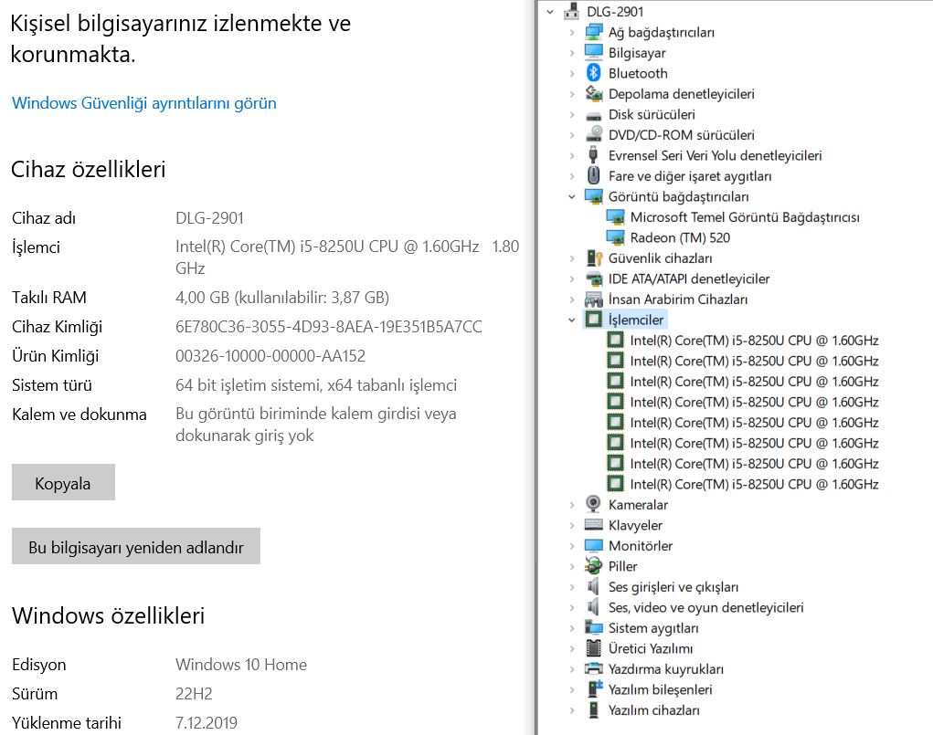Open Windows Güvenliği ayrıntılarını görün link
Viewport: 933px width, 735px height.
pyautogui.click(x=144, y=103)
